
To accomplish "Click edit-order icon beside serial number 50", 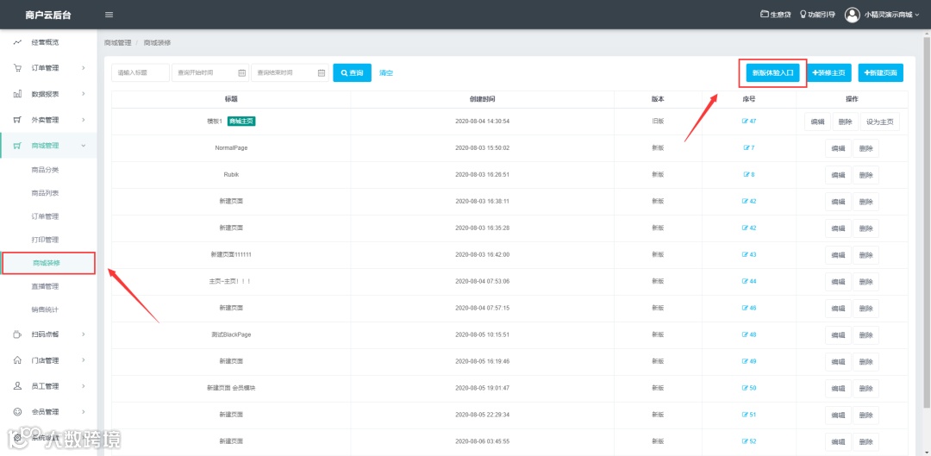I will 745,388.
